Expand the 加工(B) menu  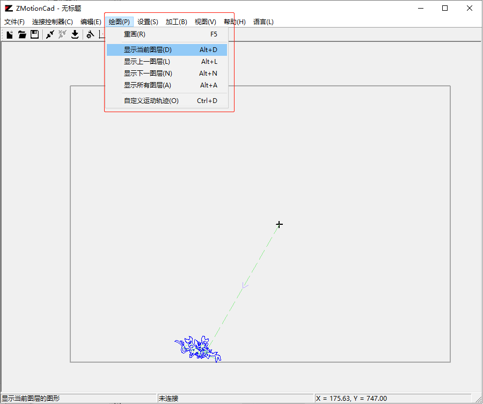(176, 22)
